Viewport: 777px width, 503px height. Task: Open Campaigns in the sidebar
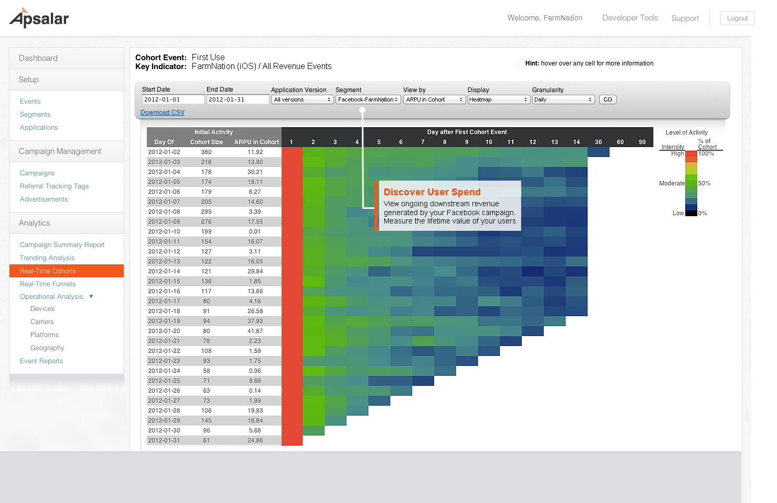coord(37,173)
